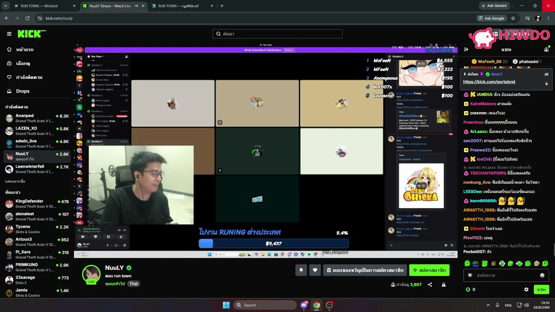Share the stream via share icon
The height and width of the screenshot is (312, 555).
[430, 285]
